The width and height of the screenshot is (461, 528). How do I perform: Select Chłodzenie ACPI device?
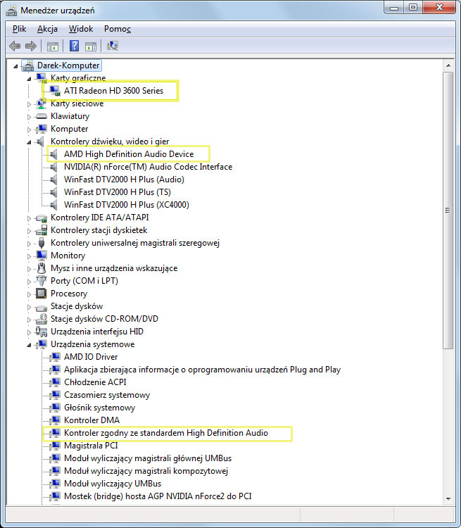[x=95, y=382]
